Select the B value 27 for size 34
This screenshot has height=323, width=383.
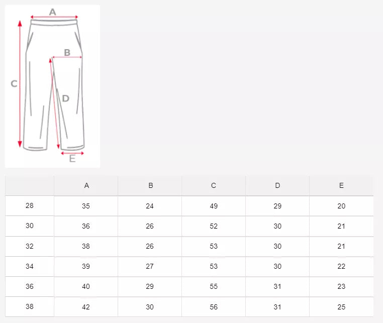click(x=150, y=267)
